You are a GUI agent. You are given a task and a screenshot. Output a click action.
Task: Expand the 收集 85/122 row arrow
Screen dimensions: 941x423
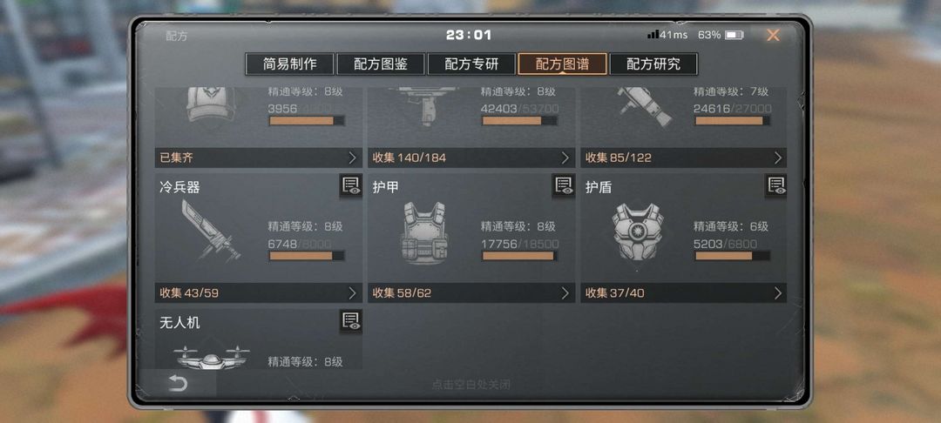[x=778, y=158]
